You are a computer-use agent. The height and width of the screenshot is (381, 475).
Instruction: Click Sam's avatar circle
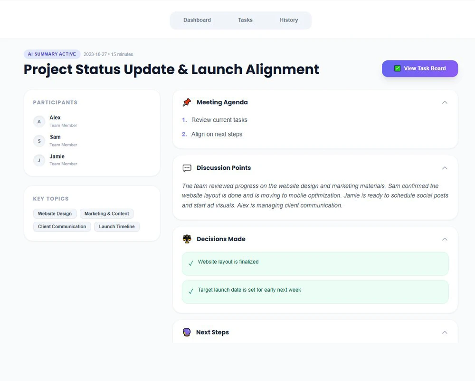click(39, 141)
